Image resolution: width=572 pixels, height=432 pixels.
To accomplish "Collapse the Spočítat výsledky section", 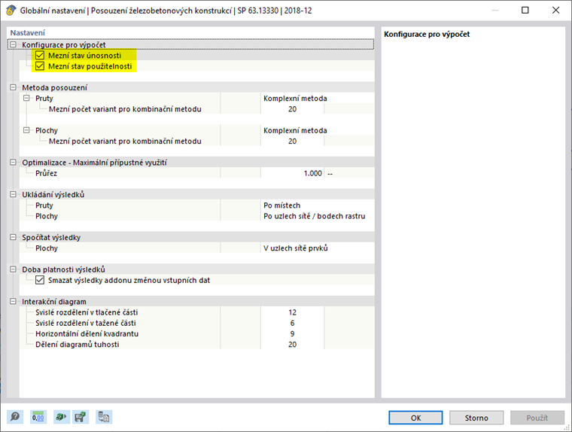I will coord(13,237).
